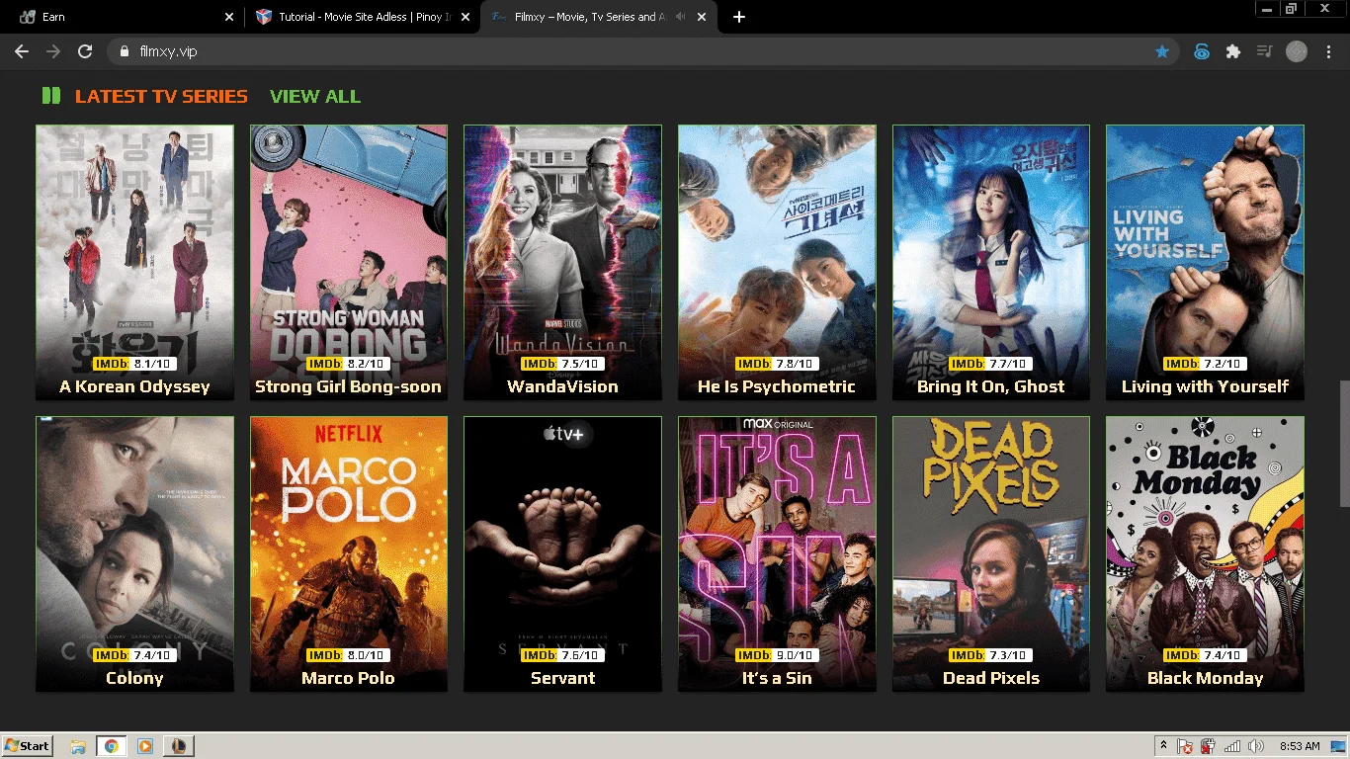Viewport: 1350px width, 759px height.
Task: Open the He Is Psychometric poster
Action: (x=777, y=262)
